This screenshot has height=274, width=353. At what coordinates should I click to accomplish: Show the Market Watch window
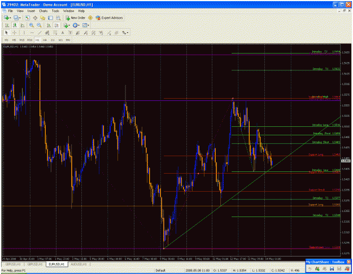pyautogui.click(x=28, y=17)
